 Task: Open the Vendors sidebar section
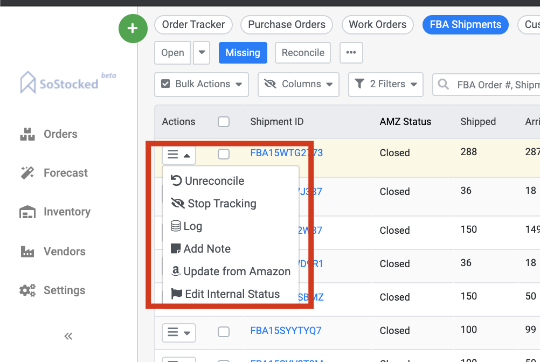tap(52, 252)
